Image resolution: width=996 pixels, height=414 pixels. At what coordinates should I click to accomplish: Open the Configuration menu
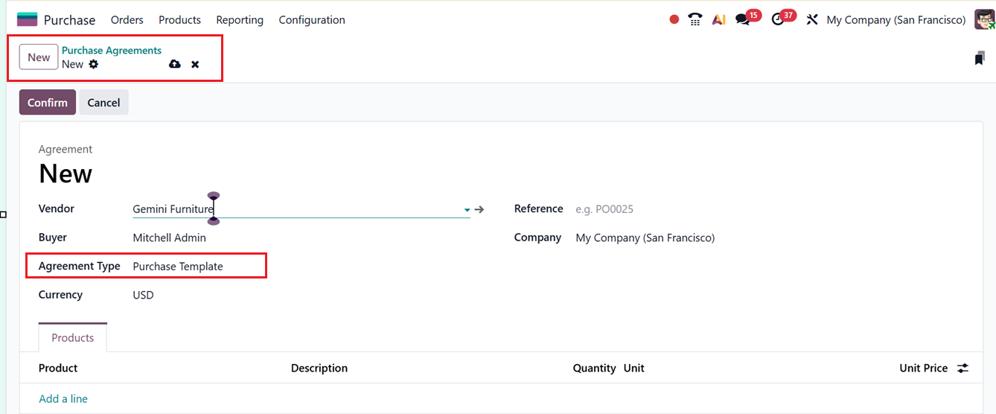pos(312,20)
